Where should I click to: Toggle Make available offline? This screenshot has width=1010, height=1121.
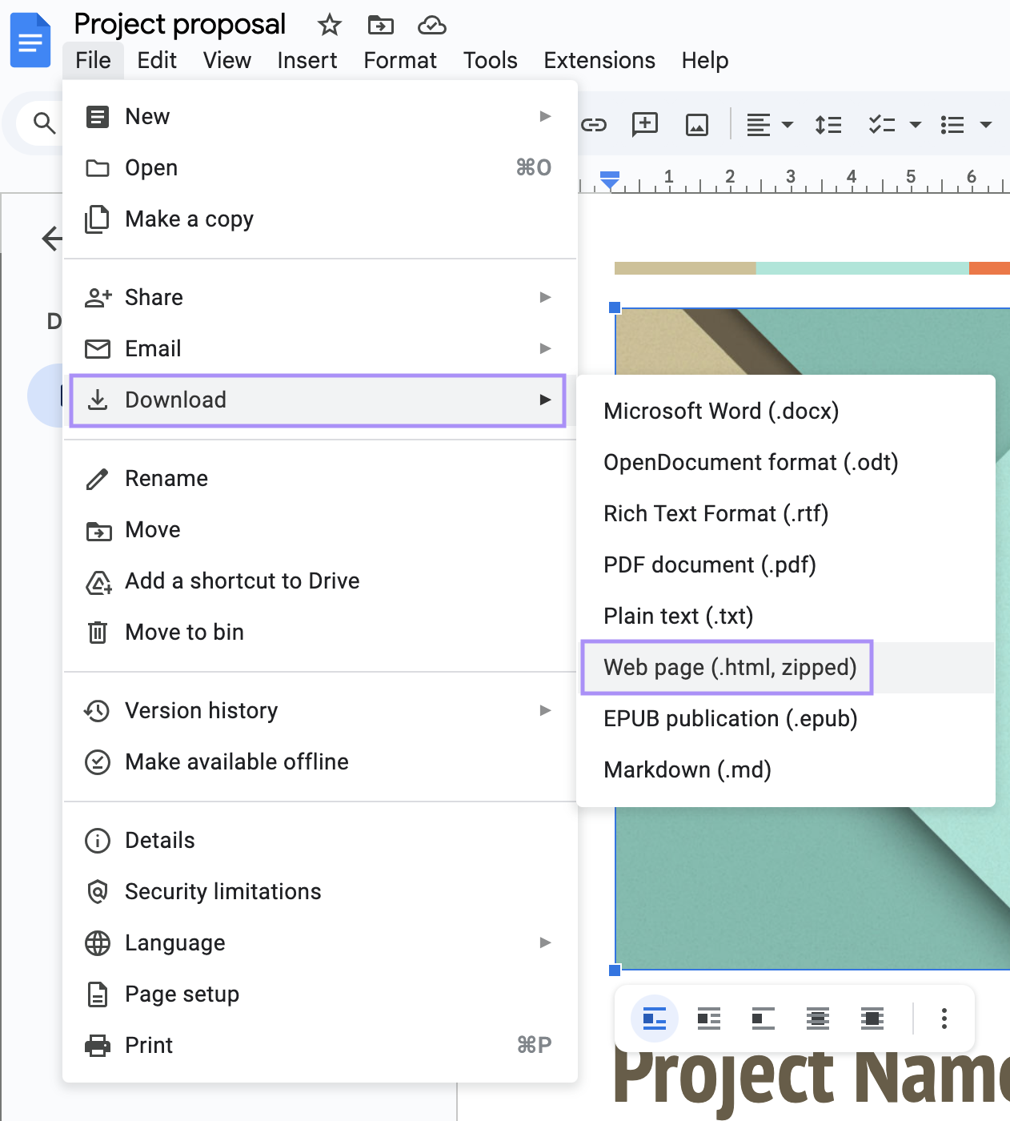coord(236,761)
